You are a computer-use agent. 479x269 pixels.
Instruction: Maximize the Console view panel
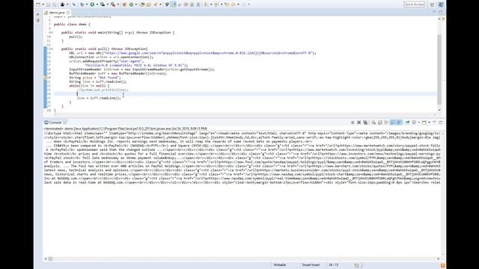click(441, 123)
